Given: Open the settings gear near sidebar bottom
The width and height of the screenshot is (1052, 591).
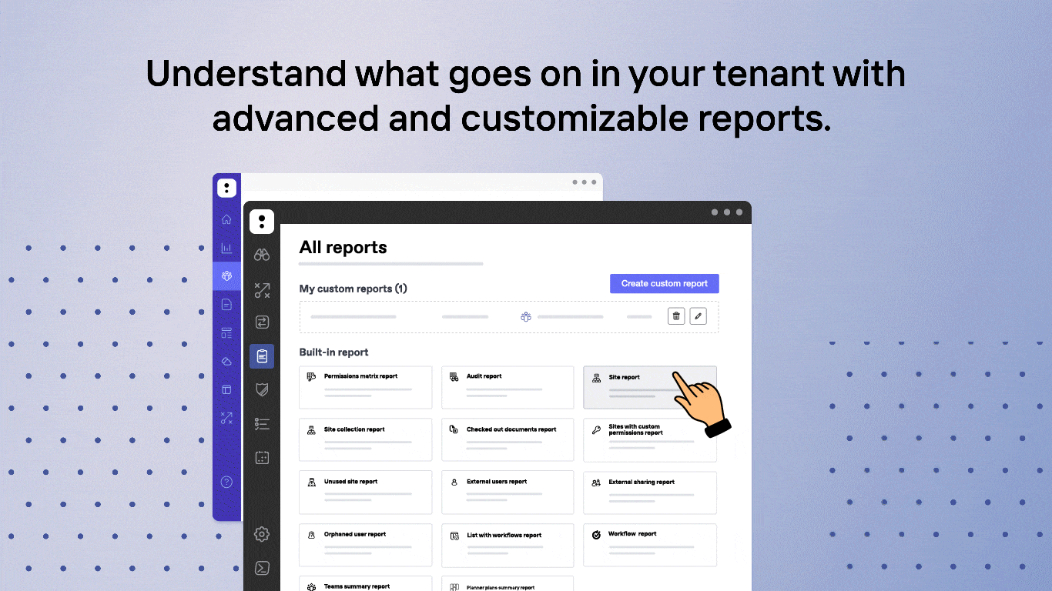Looking at the screenshot, I should (x=262, y=533).
